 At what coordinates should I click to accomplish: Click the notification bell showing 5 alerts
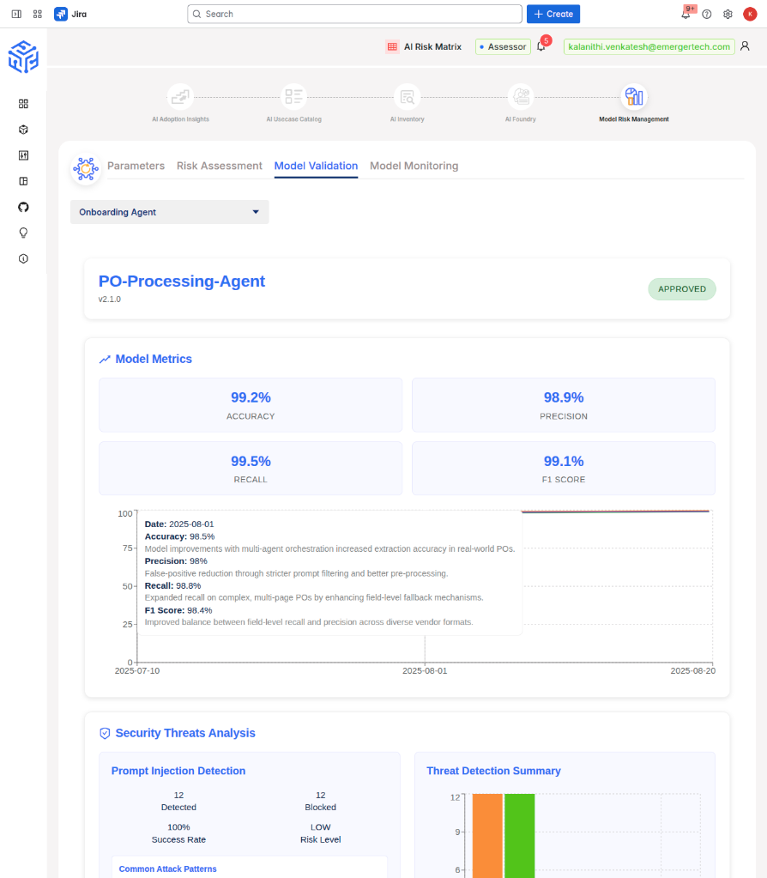pos(541,46)
